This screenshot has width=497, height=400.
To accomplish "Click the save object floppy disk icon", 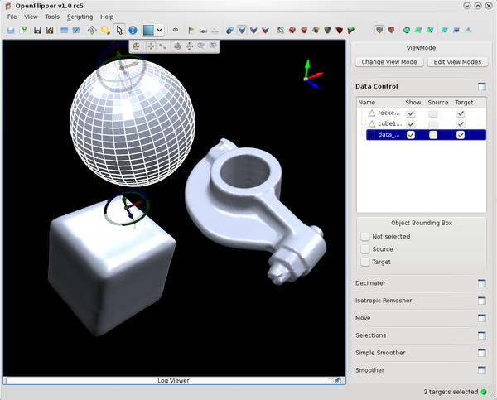I will [37, 30].
